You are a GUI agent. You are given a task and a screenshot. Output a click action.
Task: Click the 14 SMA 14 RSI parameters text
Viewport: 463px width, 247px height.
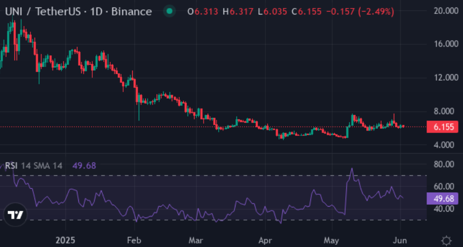pyautogui.click(x=41, y=166)
